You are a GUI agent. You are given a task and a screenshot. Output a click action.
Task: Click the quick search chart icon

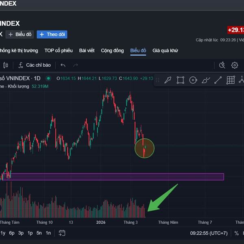point(222,65)
